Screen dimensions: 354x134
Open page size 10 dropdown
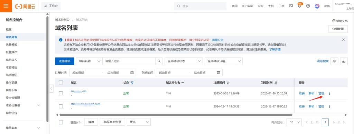click(294, 122)
